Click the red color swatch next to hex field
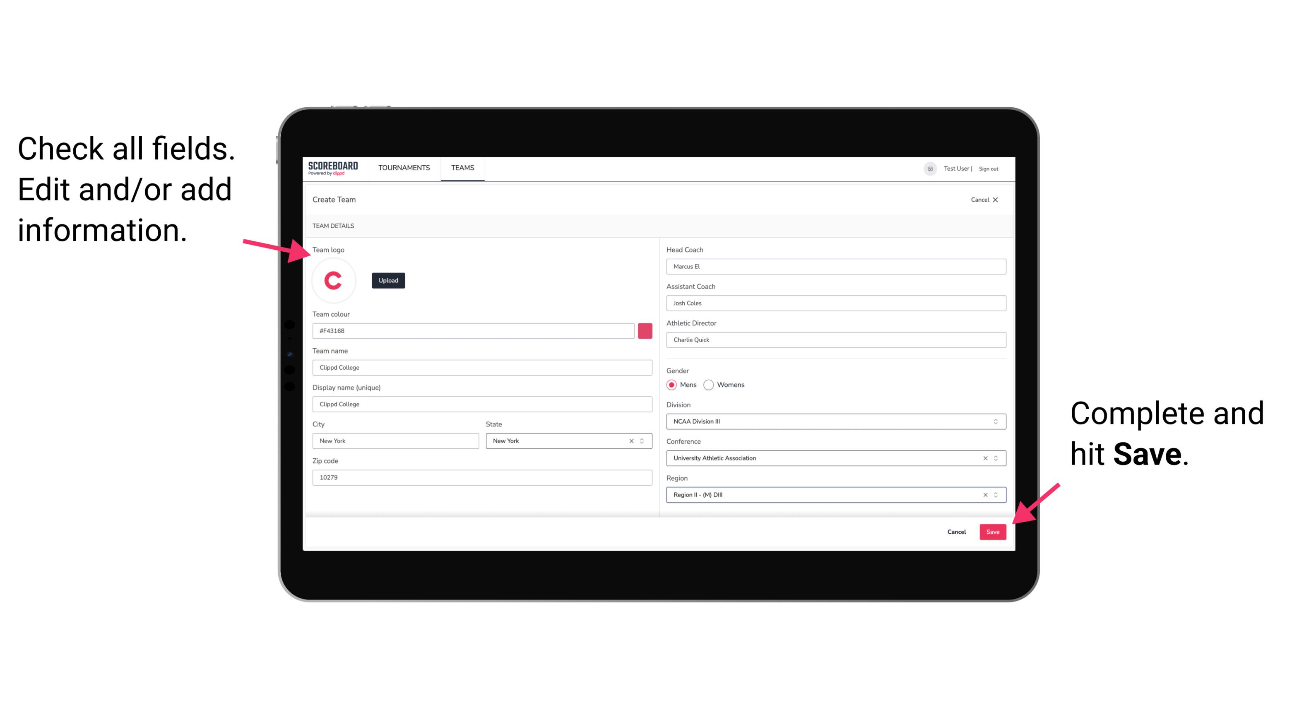Image resolution: width=1316 pixels, height=708 pixels. click(644, 330)
